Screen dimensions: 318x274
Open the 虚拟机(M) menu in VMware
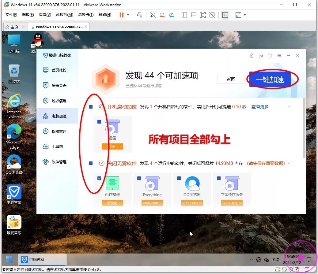[64, 15]
